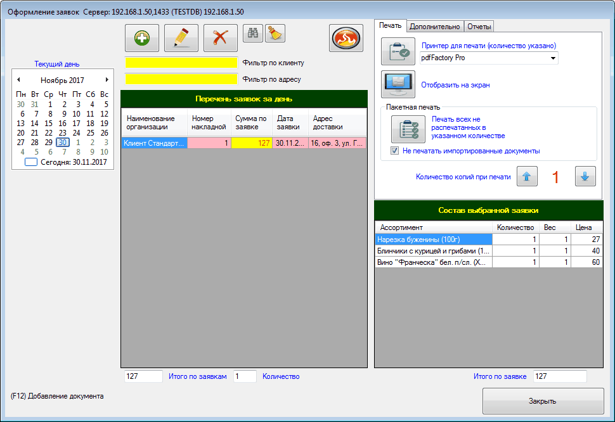Click Количество column header in order contents
The image size is (615, 422).
(x=515, y=227)
